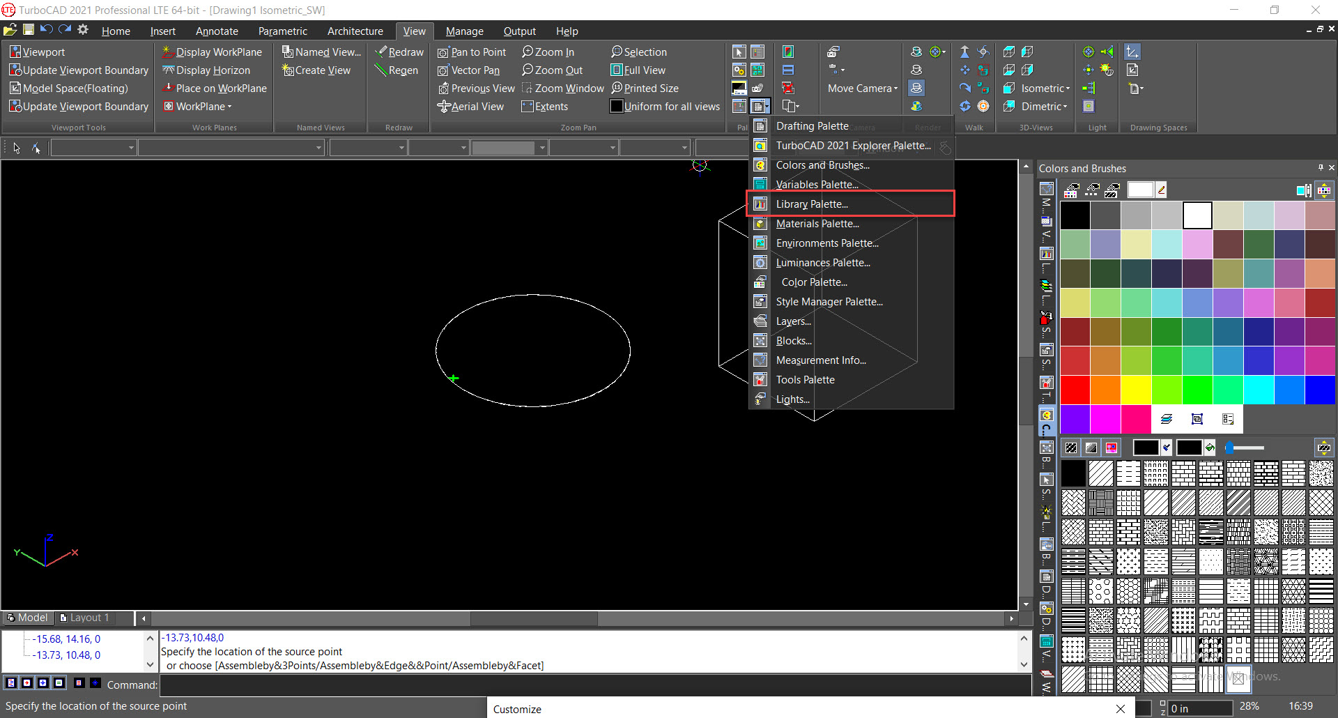Click Display WorkPlane in Work Planes
This screenshot has height=718, width=1338.
tap(212, 52)
